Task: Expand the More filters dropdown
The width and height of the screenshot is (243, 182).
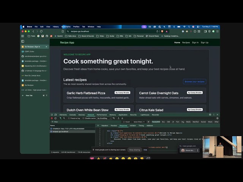Action: pyautogui.click(x=139, y=122)
